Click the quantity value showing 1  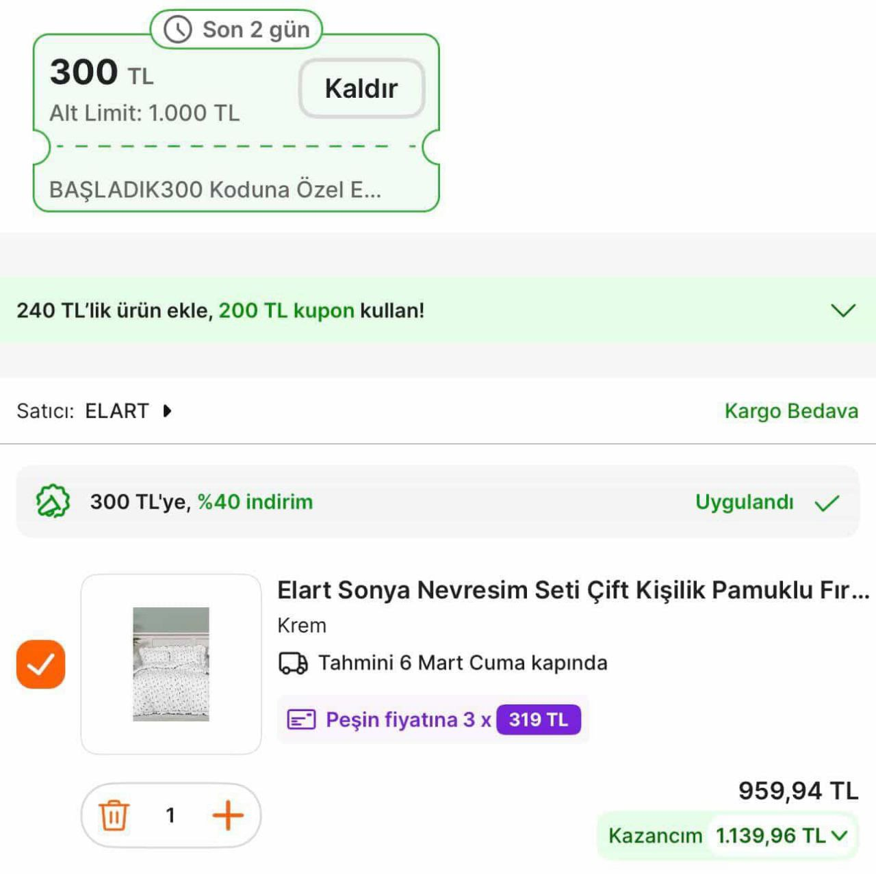click(170, 815)
